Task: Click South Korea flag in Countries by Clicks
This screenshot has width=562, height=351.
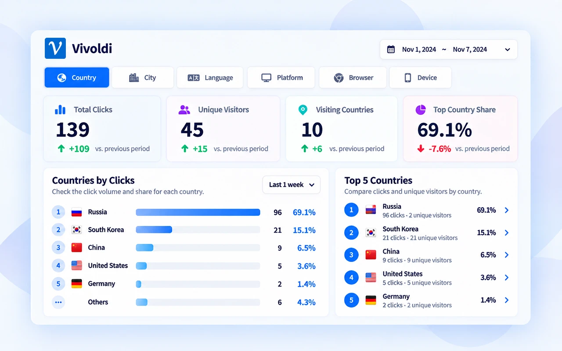Action: point(77,230)
